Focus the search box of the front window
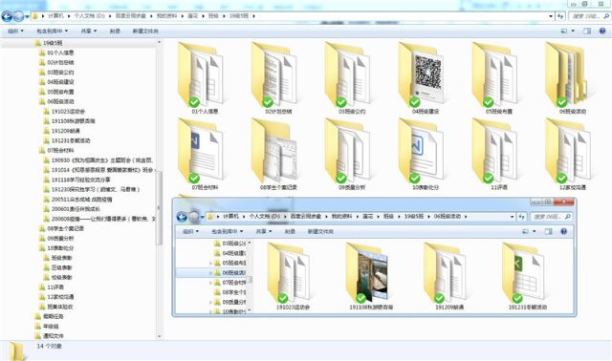 point(551,217)
